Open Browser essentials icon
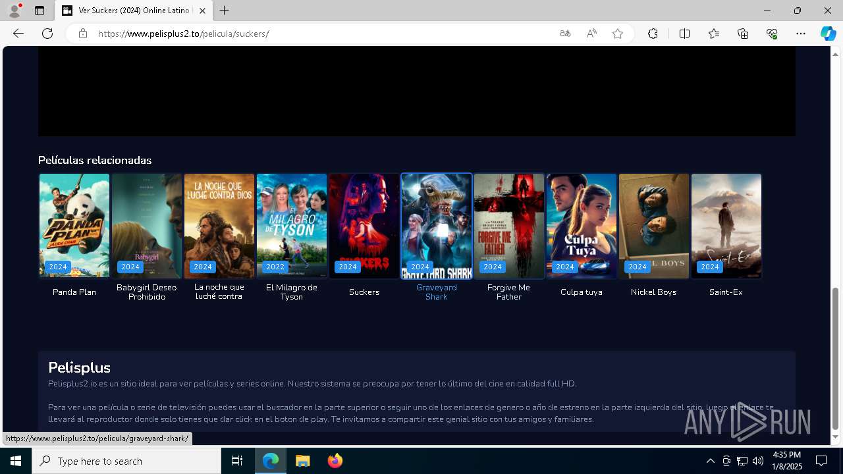This screenshot has width=843, height=474. [x=772, y=34]
